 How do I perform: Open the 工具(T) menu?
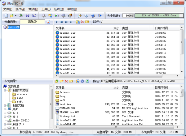point(46,9)
